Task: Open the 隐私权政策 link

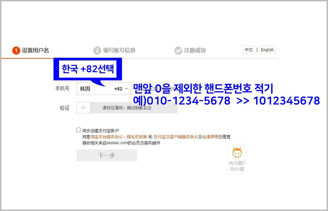Action: [137, 137]
